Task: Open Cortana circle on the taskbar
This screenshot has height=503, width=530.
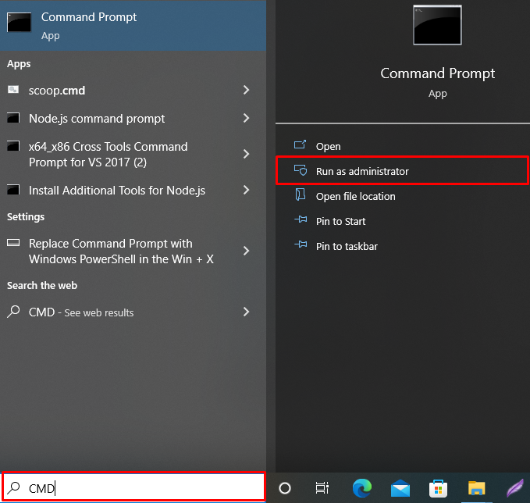Action: click(285, 488)
